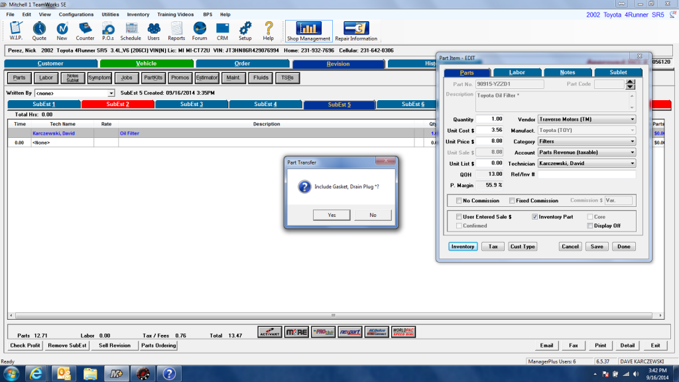Screen dimensions: 679x382
Task: Tick the No Commission checkbox
Action: 459,200
